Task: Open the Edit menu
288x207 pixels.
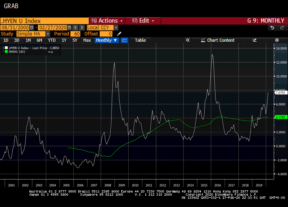Action: pos(143,21)
